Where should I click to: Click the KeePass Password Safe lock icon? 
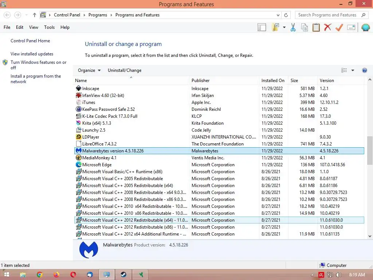tap(79, 109)
